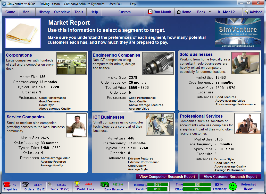266x194 pixels.
Task: Click Extreme Features under ICT Businesses preferences
Action: [141, 158]
